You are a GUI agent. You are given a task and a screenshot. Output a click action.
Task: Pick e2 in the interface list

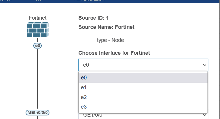pos(143,97)
